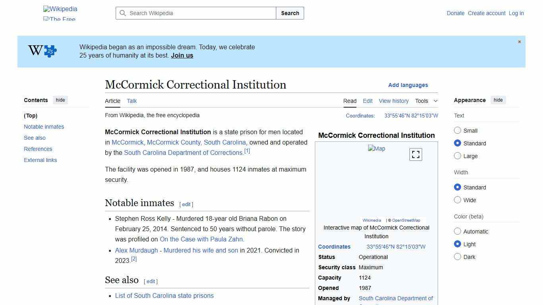Switch to the Talk tab
The image size is (543, 305).
132,101
